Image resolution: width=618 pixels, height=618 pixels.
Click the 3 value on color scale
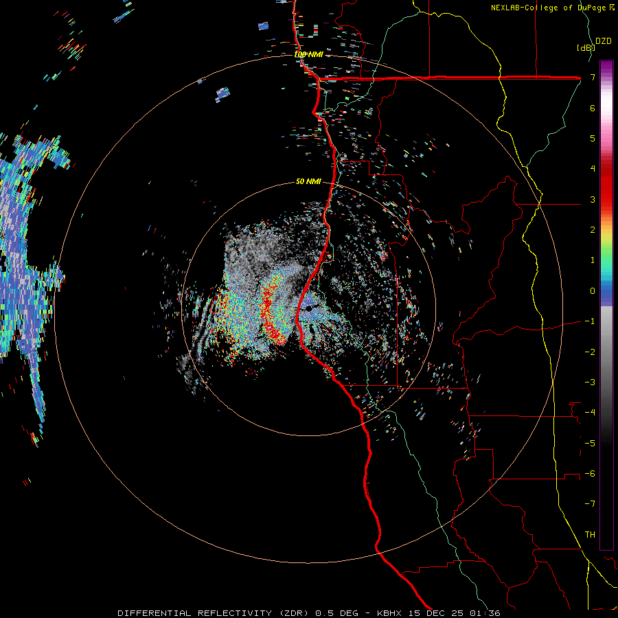pyautogui.click(x=593, y=199)
